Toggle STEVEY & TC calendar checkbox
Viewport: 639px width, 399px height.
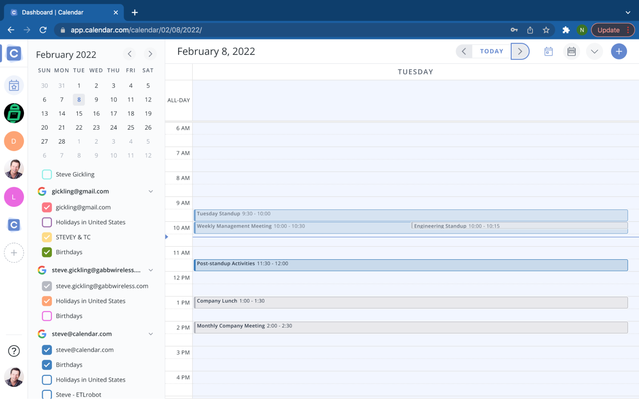coord(46,237)
